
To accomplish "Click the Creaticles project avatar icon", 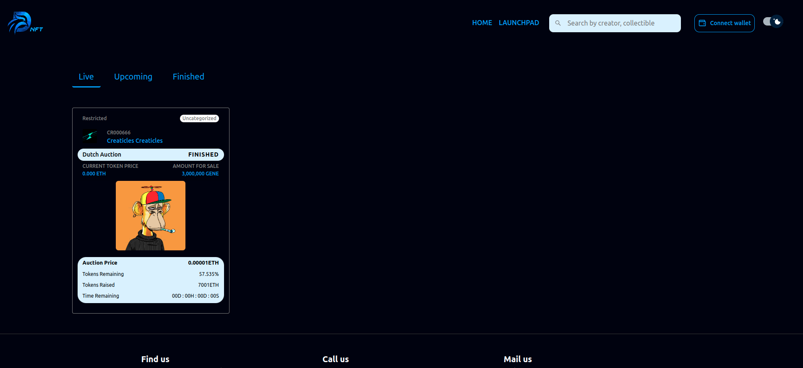I will [90, 136].
